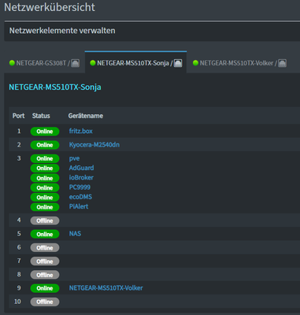This screenshot has width=300, height=315.
Task: Open the pve device link
Action: click(x=74, y=158)
